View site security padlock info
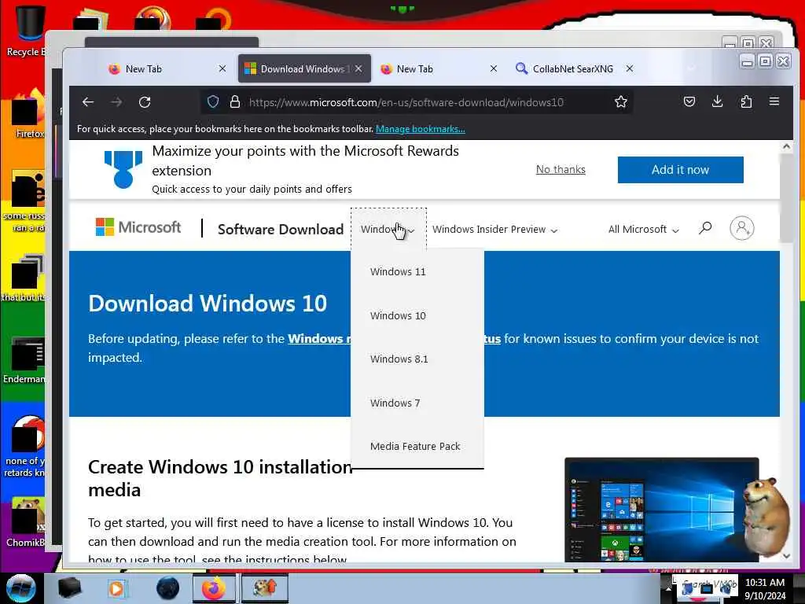This screenshot has height=604, width=805. coord(234,101)
